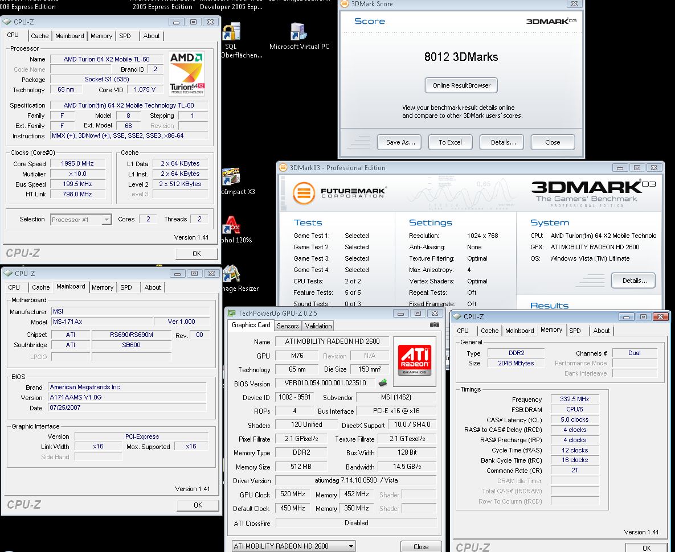Save BIOS using chip icon in GPU-Z
The image size is (675, 552).
click(383, 382)
